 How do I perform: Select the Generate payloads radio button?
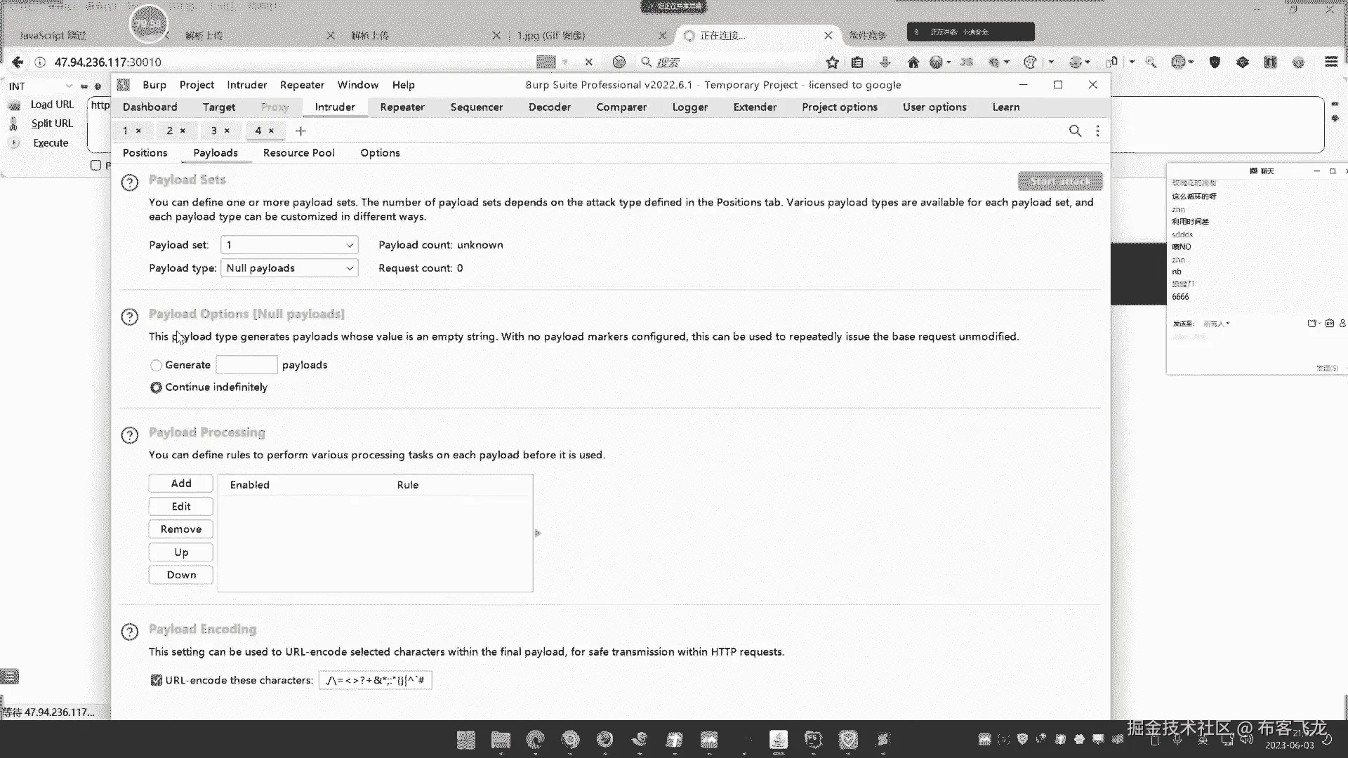(x=156, y=365)
